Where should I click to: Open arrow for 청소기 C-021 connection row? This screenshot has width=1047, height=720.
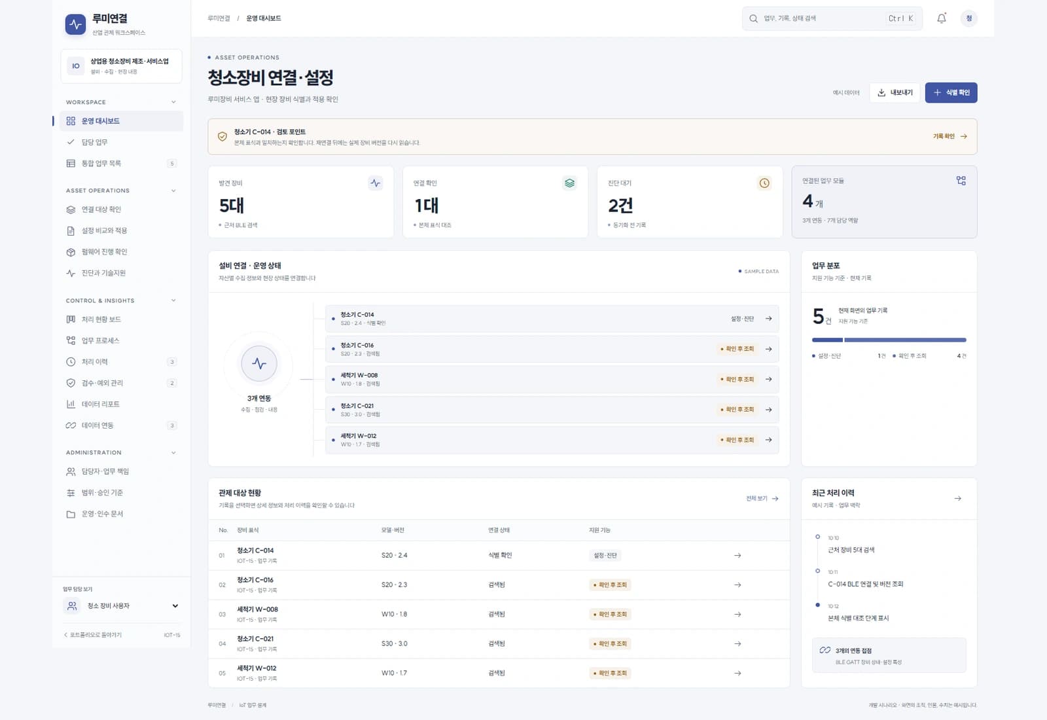(769, 410)
